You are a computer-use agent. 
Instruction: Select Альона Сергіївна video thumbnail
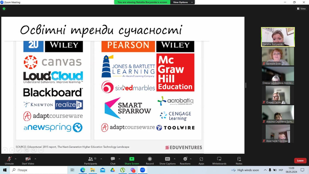click(x=278, y=114)
